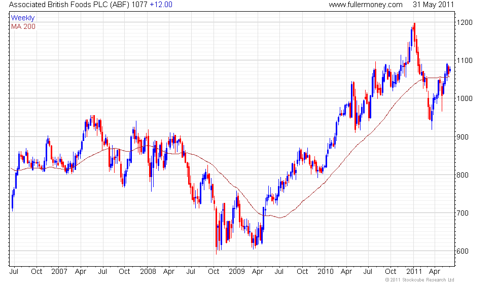Screen dimensions: 497x284
Task: Click the 1100 price axis label
Action: 465,60
